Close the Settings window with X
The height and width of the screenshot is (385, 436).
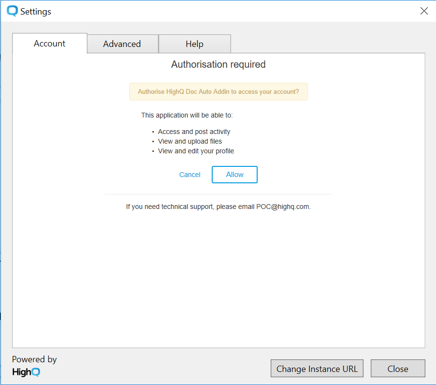tap(424, 11)
